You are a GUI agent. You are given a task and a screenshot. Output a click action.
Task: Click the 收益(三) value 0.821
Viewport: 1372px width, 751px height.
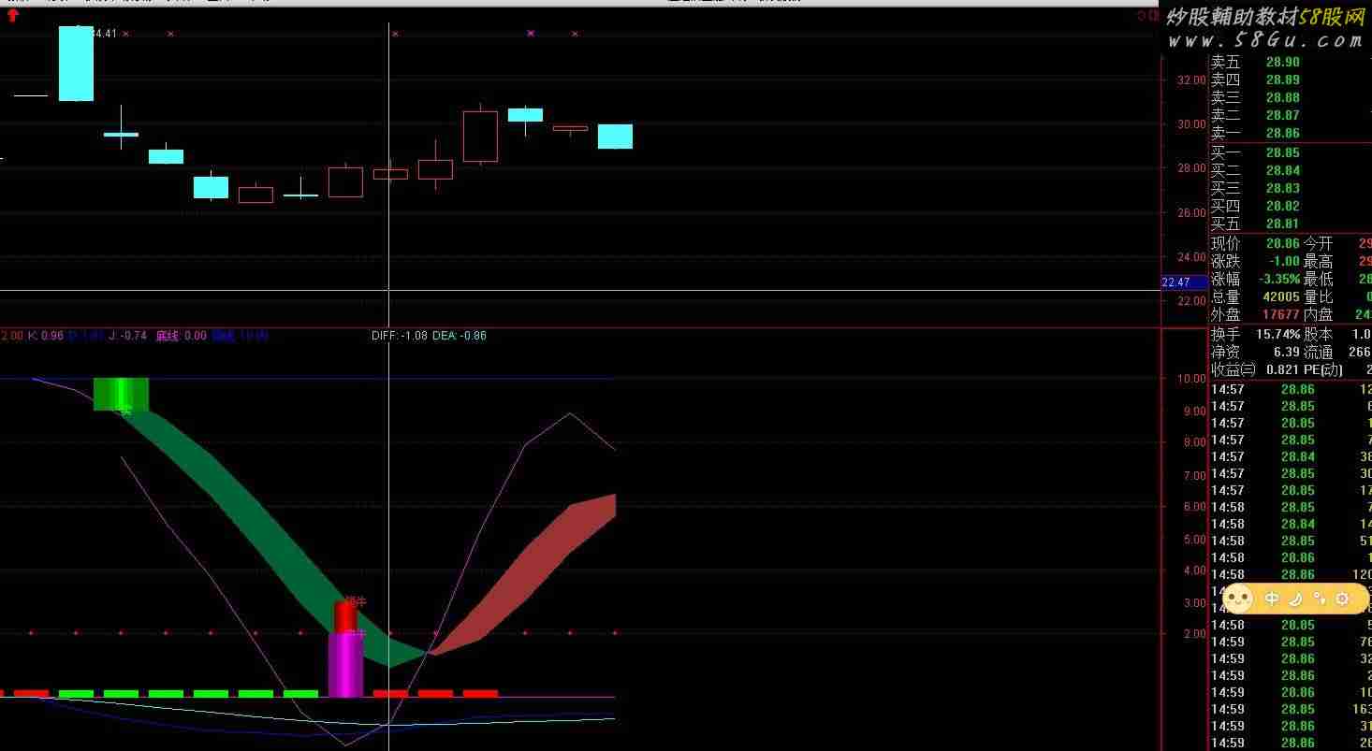tap(1282, 369)
